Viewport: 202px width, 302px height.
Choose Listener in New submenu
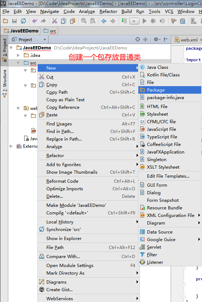pos(170,262)
